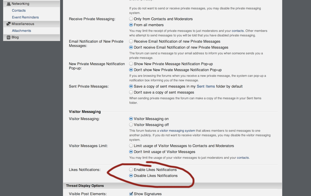311x196 pixels.
Task: Enable Likes Notifications radio option
Action: click(x=131, y=170)
